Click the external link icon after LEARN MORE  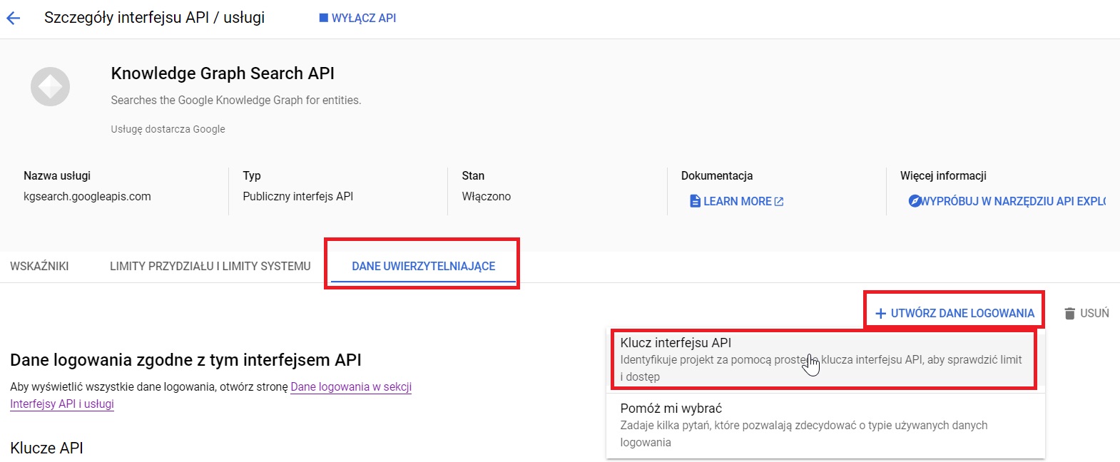(x=779, y=202)
